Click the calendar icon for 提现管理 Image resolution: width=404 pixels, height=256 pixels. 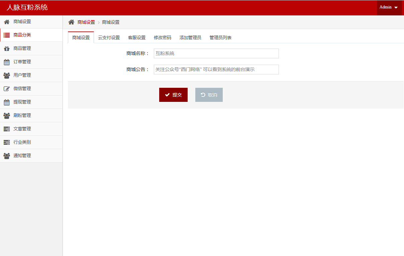[7, 102]
